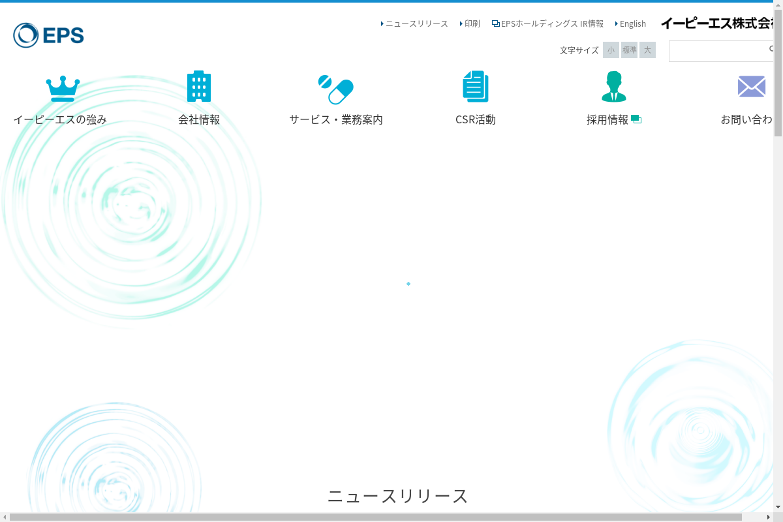The image size is (783, 522).
Task: Set font size to 標準
Action: [629, 50]
